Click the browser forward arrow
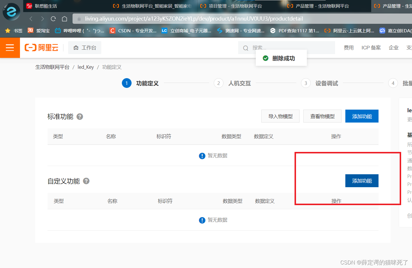The image size is (412, 268). pos(42,19)
